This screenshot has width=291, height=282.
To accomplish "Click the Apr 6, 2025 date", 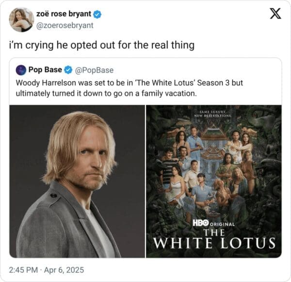I will tap(65, 269).
